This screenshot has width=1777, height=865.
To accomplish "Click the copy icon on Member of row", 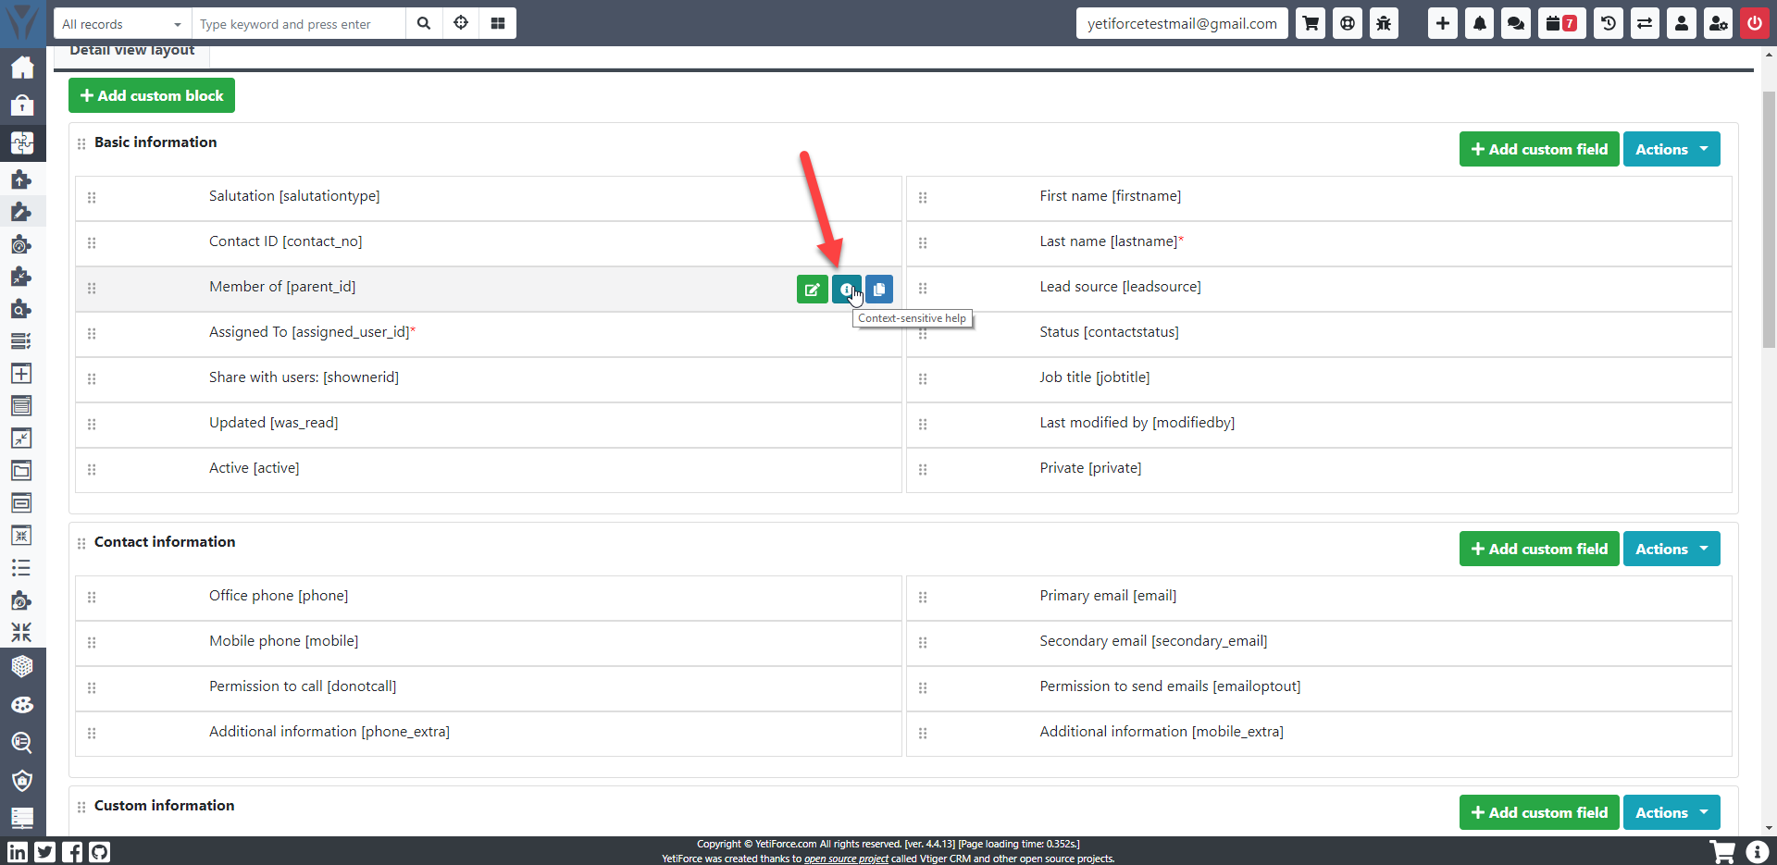I will [879, 290].
